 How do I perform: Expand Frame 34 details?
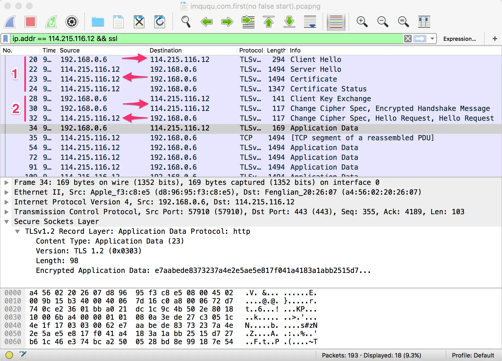click(7, 182)
